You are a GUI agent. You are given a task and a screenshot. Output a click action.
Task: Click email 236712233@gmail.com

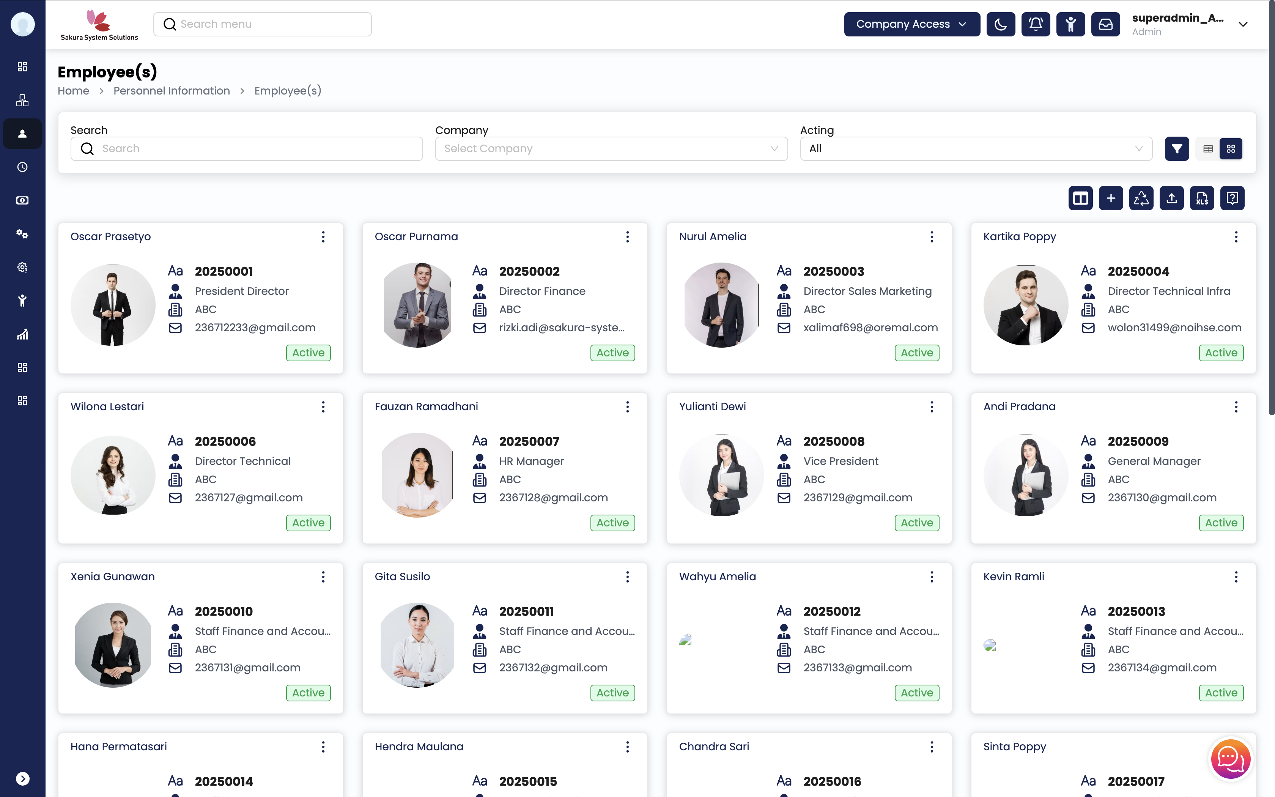[x=255, y=327]
